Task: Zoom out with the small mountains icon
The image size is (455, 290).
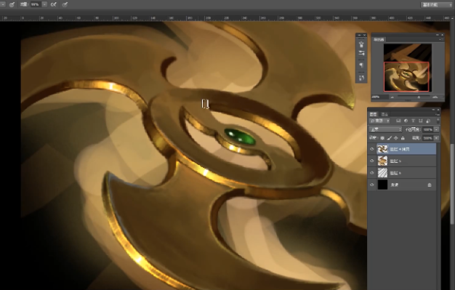Action: 392,97
